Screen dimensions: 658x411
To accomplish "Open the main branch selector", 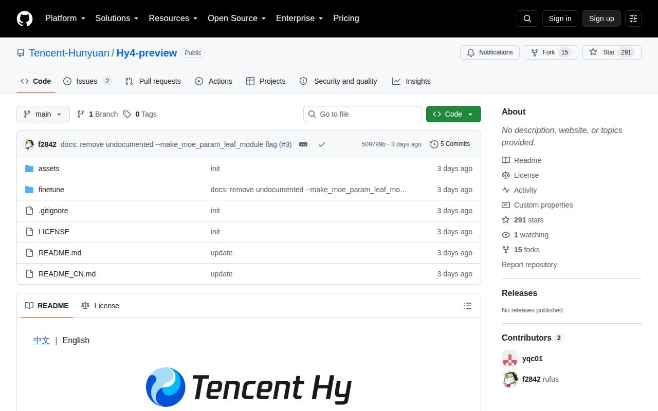I will point(43,114).
